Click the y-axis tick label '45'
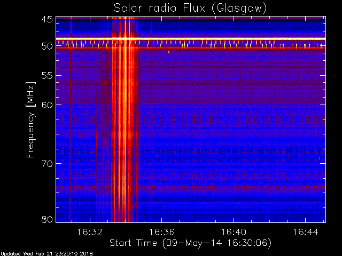 click(47, 19)
